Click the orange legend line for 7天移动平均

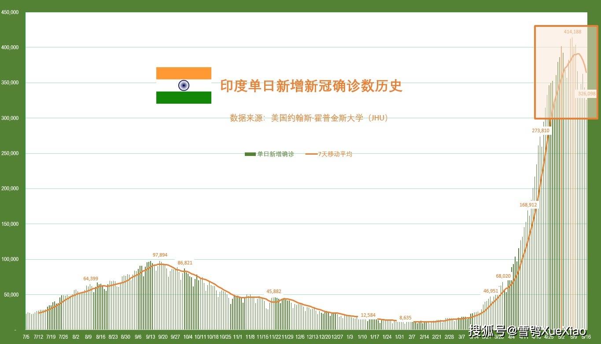click(x=311, y=154)
